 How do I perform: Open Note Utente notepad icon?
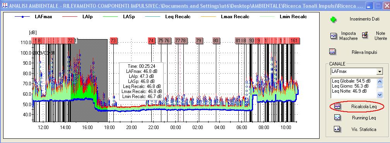(365, 35)
